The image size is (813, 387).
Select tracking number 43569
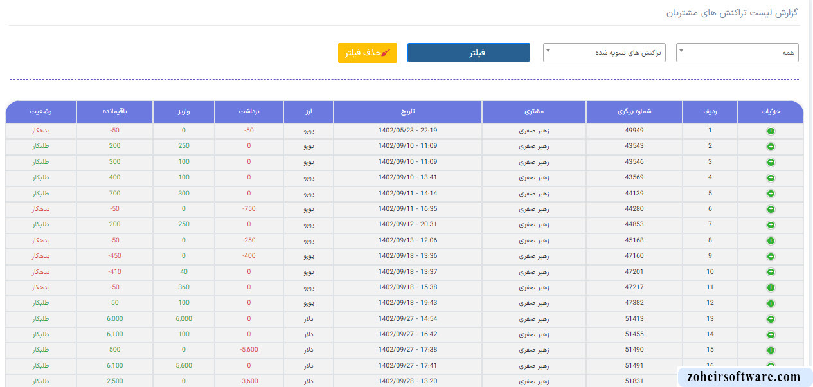634,177
